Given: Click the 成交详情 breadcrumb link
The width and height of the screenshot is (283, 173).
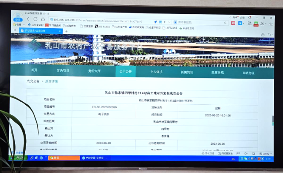Looking at the screenshot, I should pyautogui.click(x=51, y=81).
